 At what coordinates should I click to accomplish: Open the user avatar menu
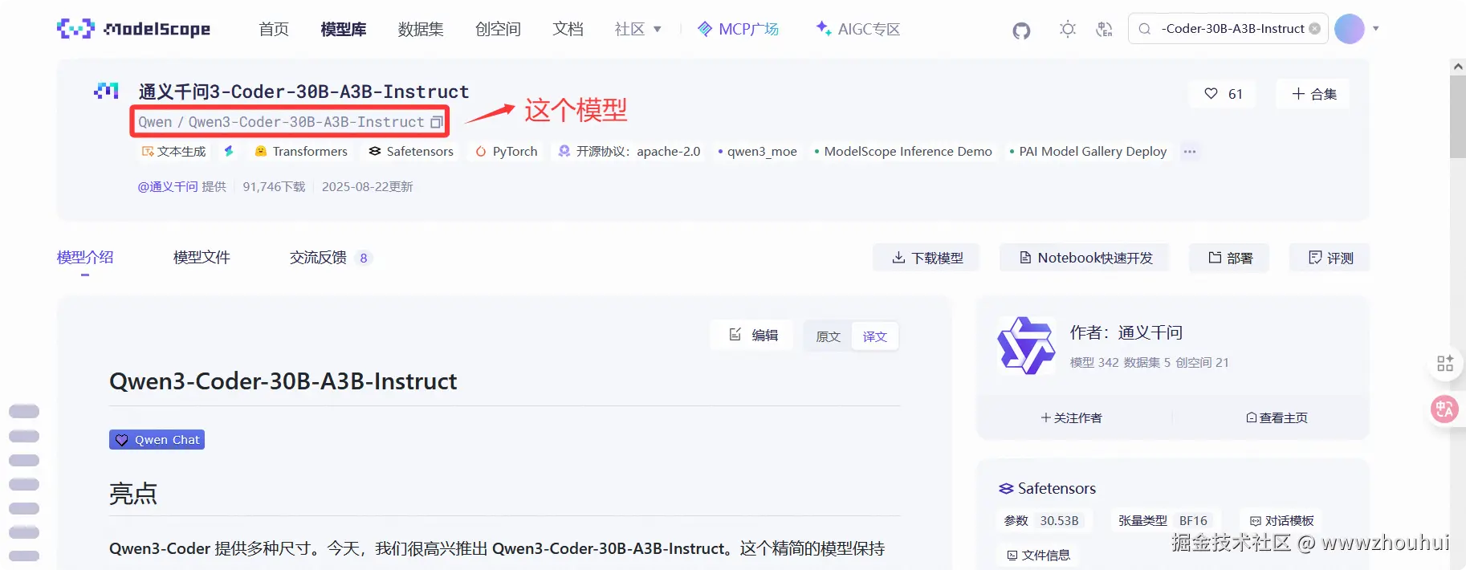click(1350, 29)
